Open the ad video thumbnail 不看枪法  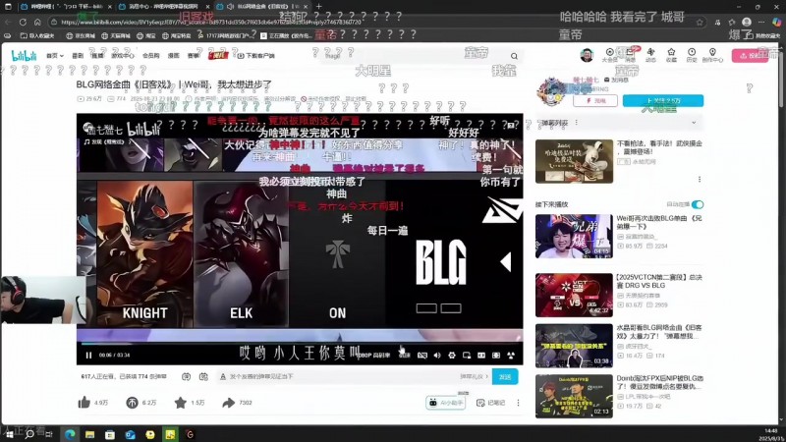point(574,161)
